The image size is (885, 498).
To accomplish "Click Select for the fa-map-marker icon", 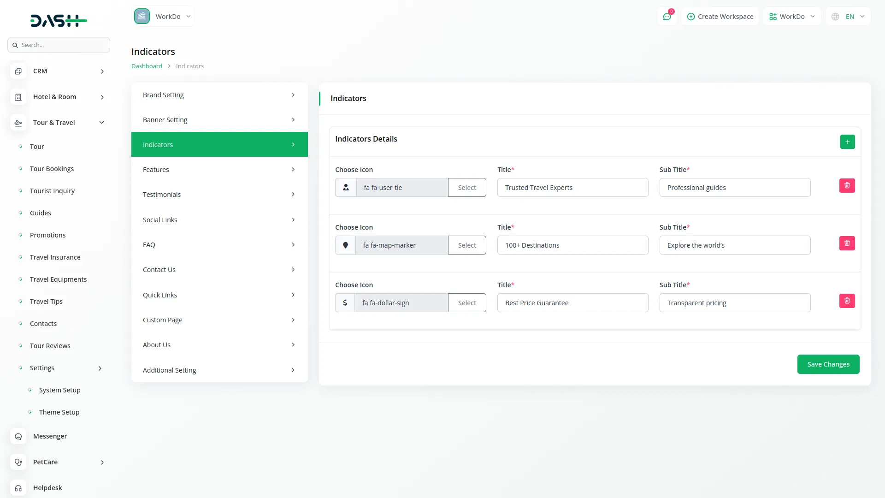I will tap(466, 245).
